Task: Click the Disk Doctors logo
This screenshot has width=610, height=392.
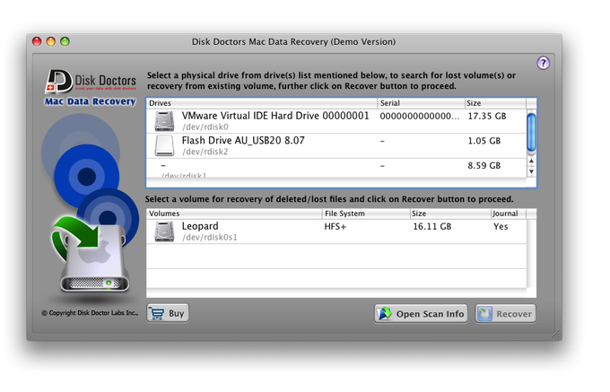Action: coord(91,81)
